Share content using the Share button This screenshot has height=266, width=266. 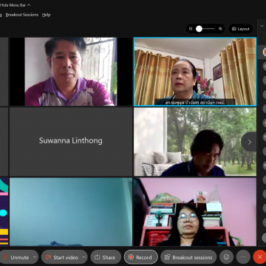point(106,257)
